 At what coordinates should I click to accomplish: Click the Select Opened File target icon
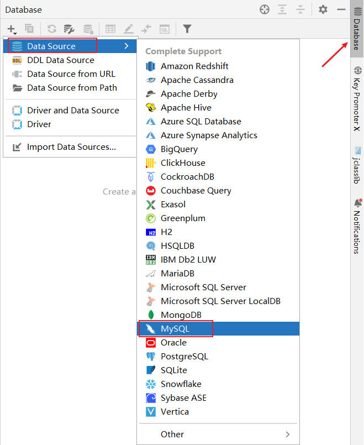265,9
